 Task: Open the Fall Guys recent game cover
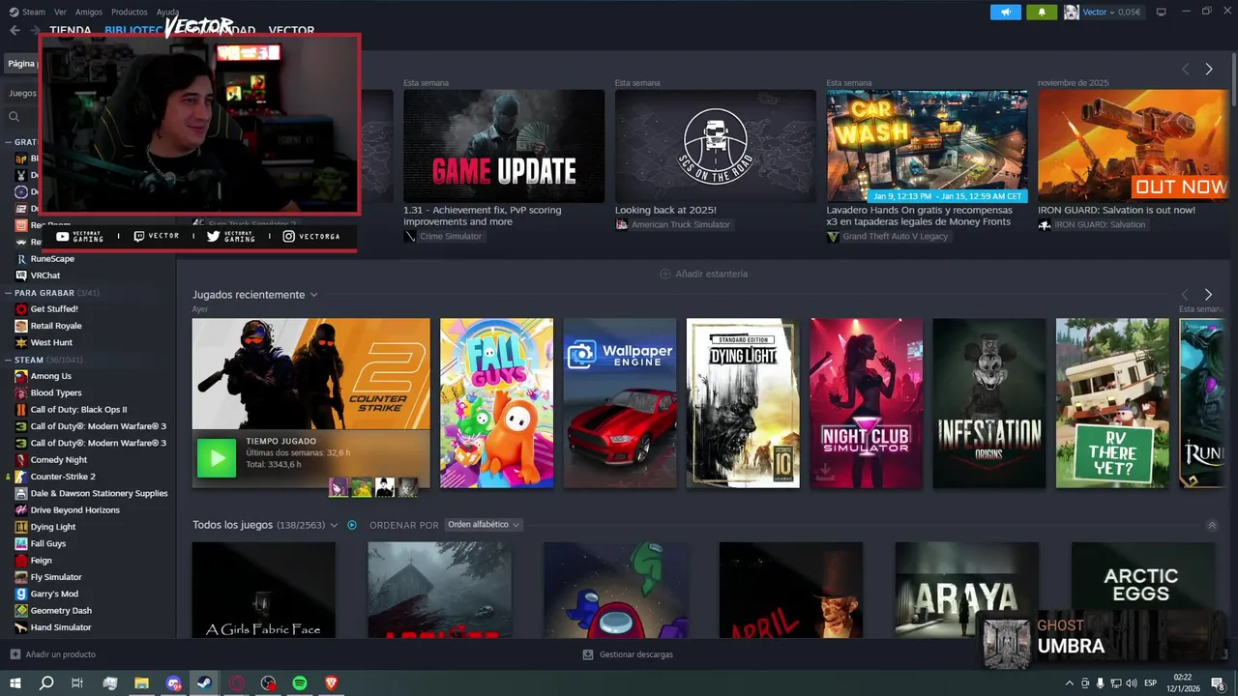[496, 403]
